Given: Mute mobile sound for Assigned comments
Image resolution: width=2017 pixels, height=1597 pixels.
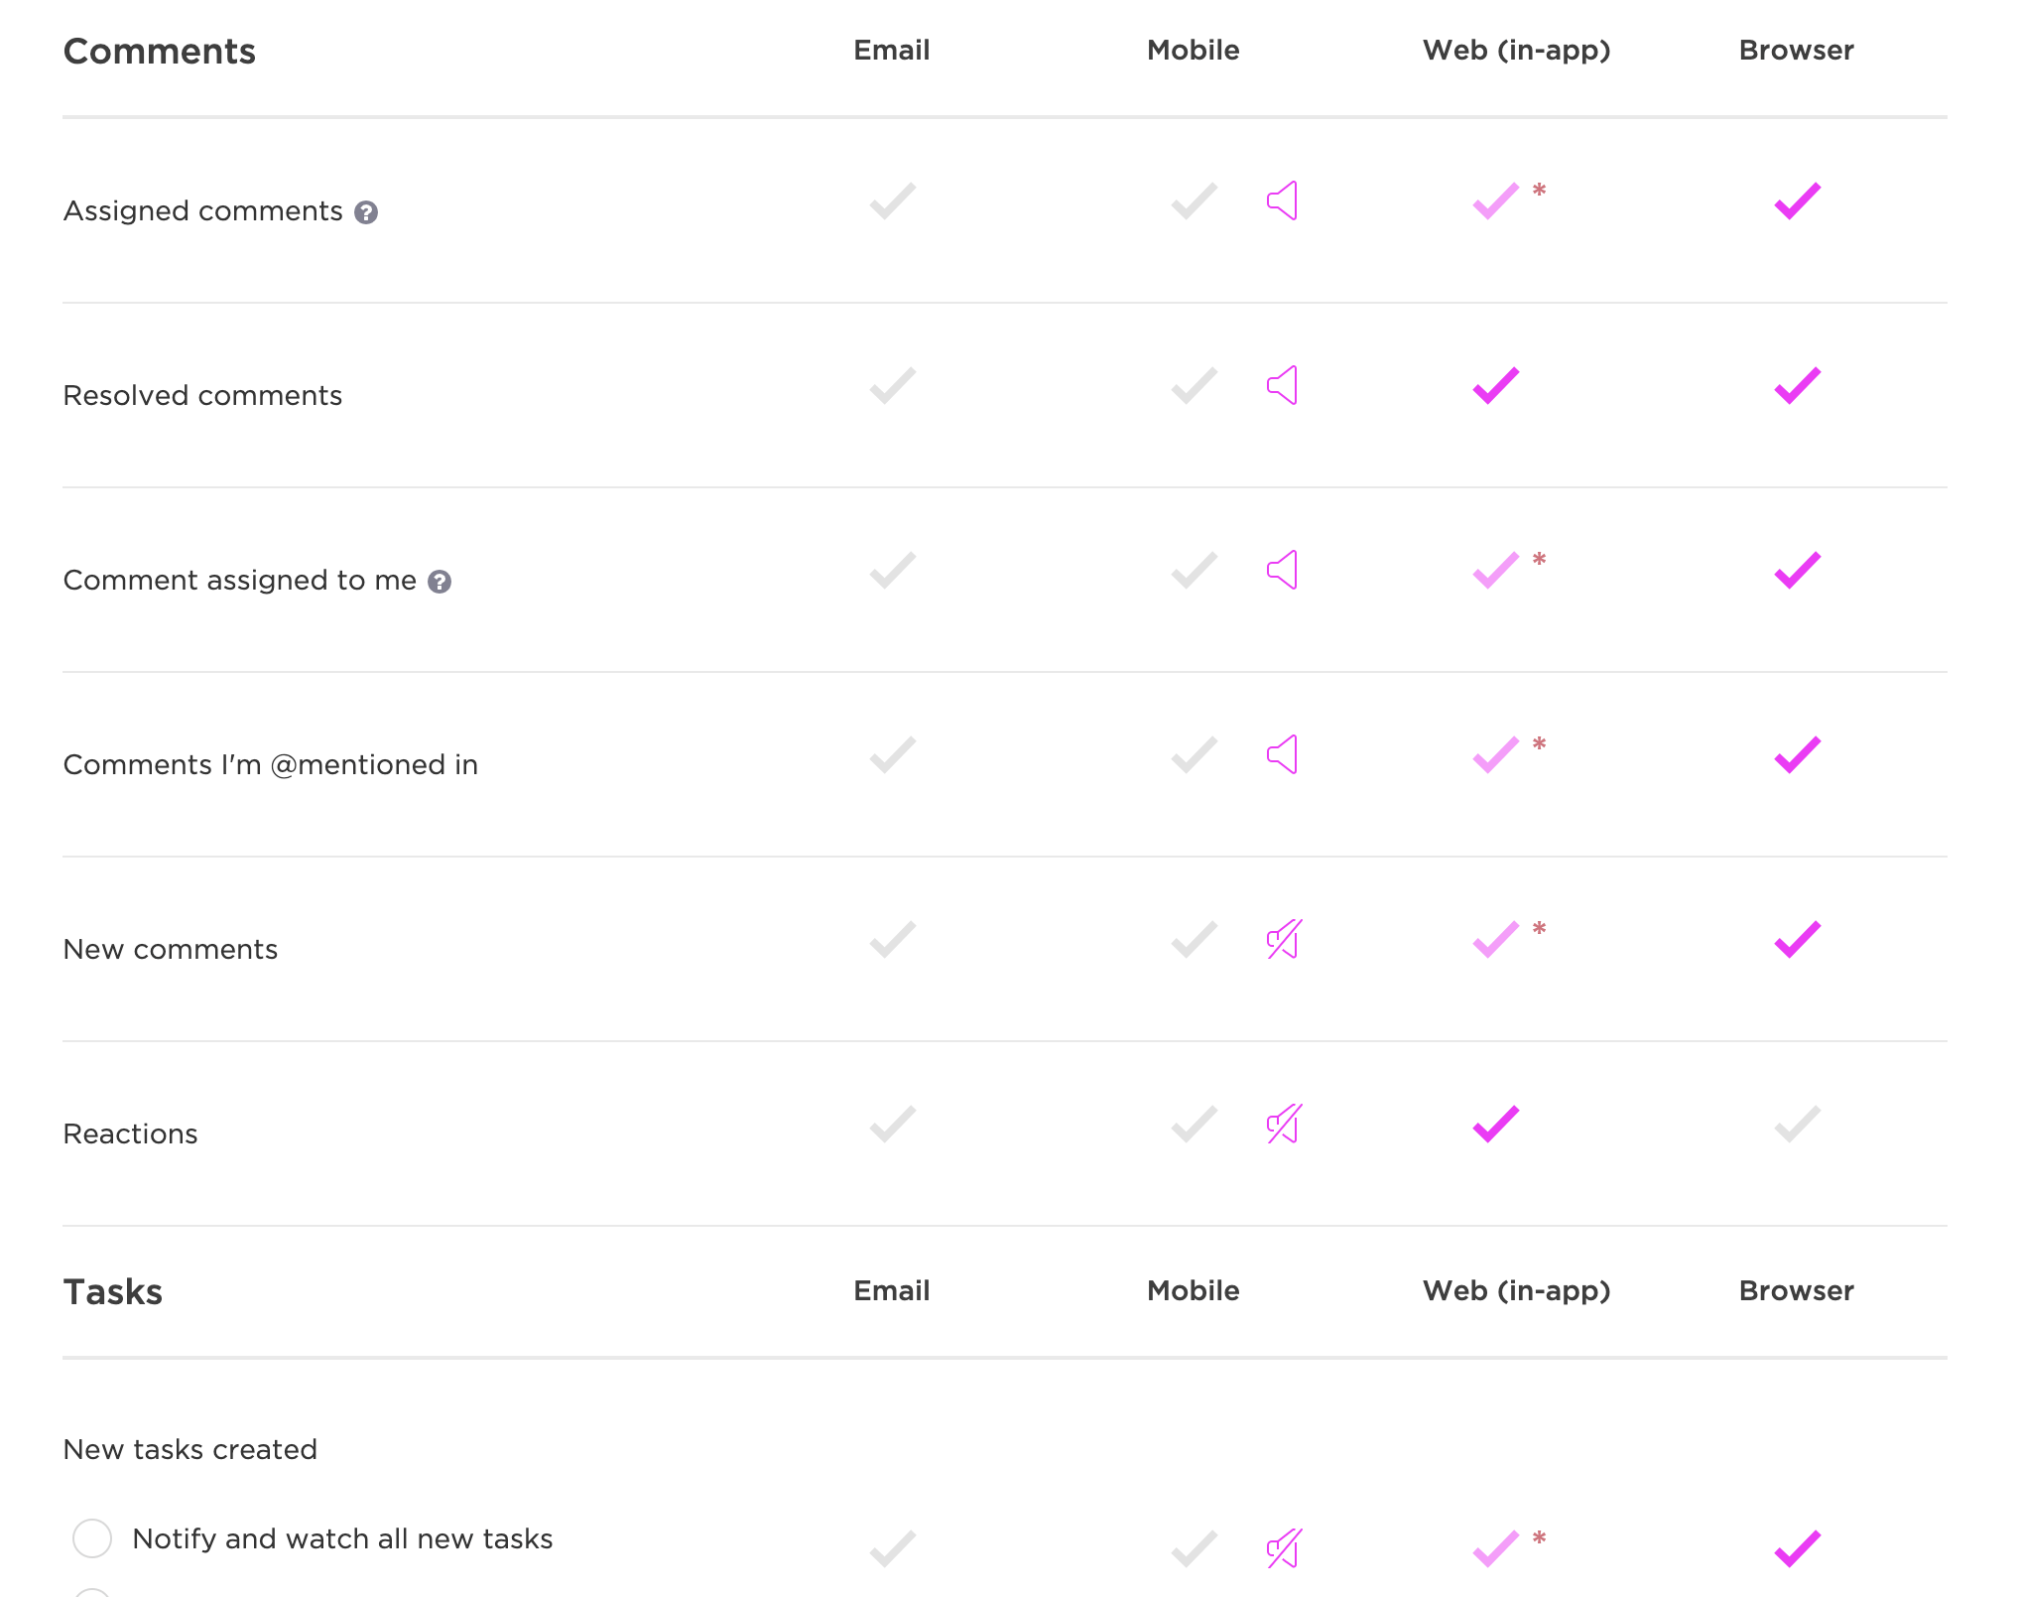Looking at the screenshot, I should pyautogui.click(x=1283, y=201).
